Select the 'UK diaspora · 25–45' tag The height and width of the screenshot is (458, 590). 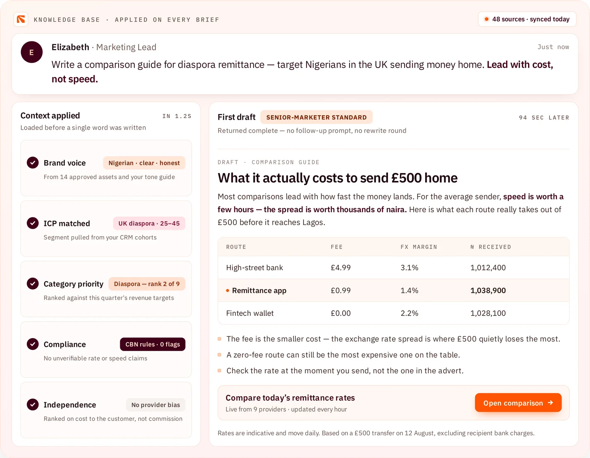[x=149, y=223]
